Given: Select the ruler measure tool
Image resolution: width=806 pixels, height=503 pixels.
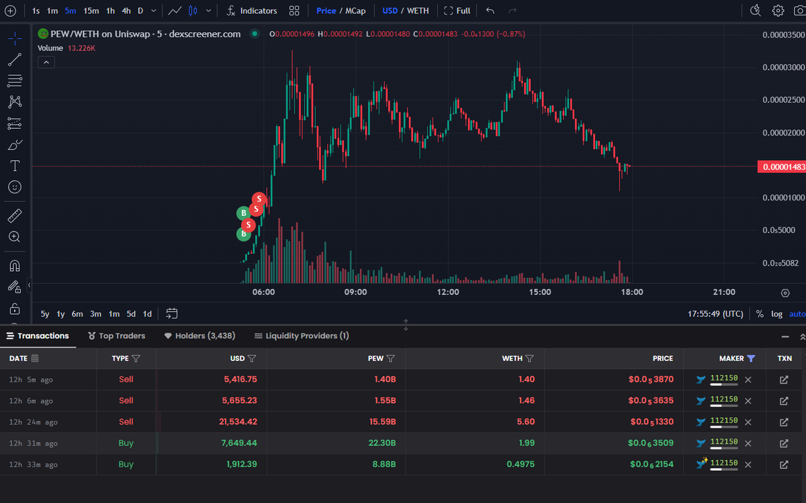Looking at the screenshot, I should coord(14,215).
